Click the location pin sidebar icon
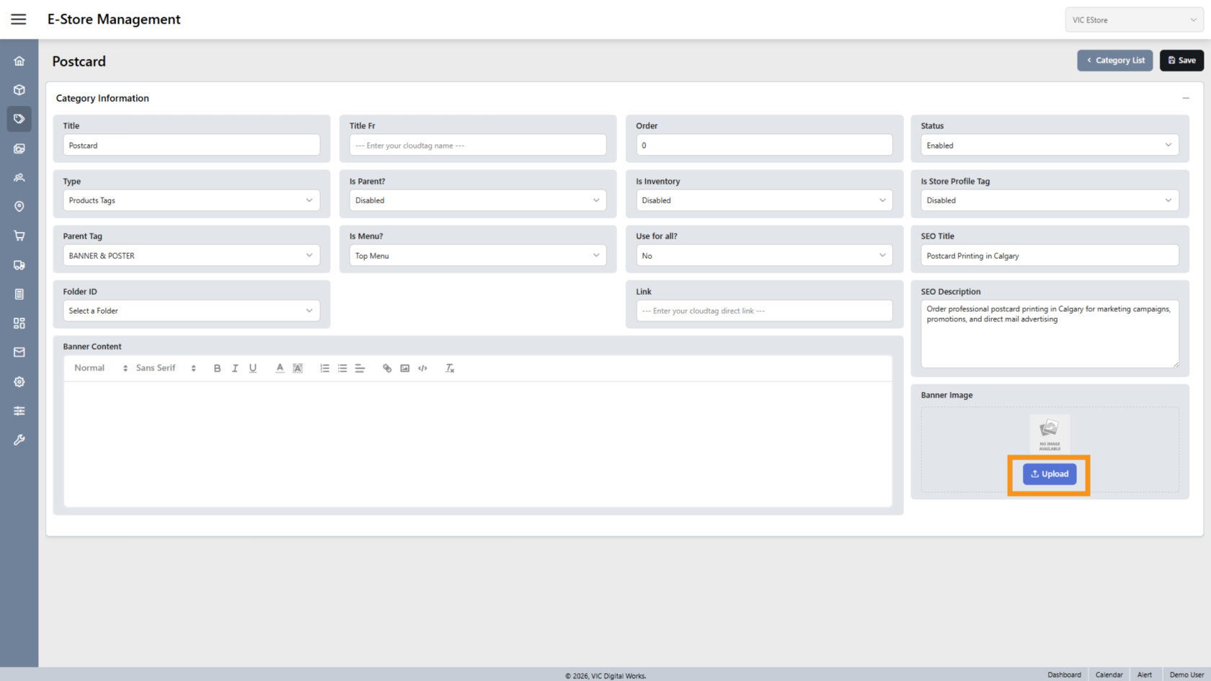The image size is (1211, 681). tap(19, 207)
